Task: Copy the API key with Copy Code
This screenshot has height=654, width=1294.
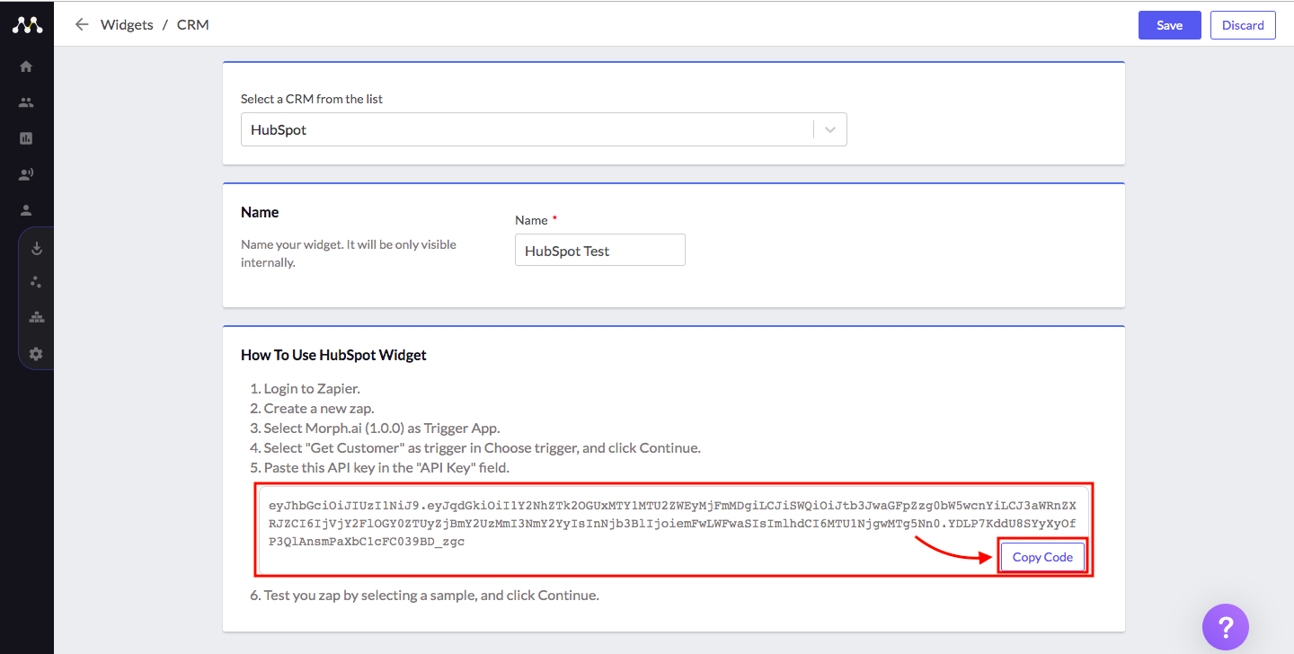Action: pos(1042,557)
